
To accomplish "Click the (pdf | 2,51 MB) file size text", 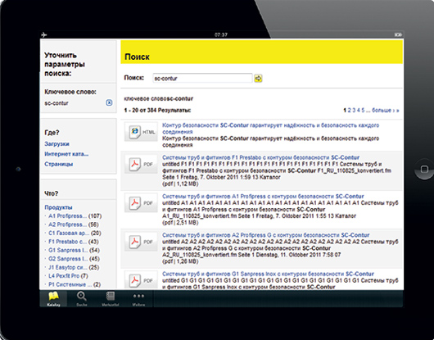I will point(180,223).
